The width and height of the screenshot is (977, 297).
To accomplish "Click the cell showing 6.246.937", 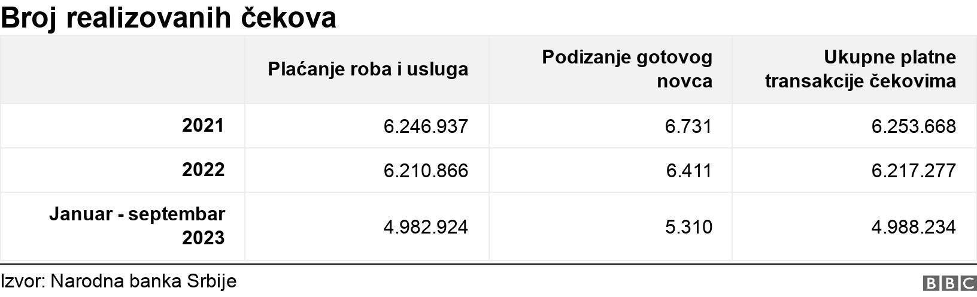I will click(x=426, y=126).
